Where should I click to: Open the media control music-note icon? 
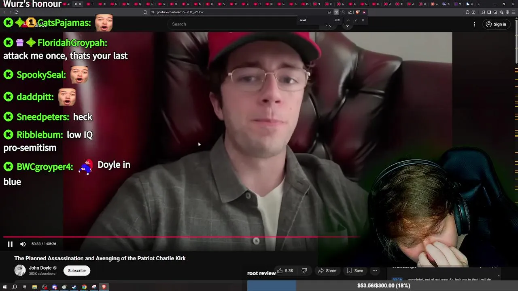(x=483, y=12)
